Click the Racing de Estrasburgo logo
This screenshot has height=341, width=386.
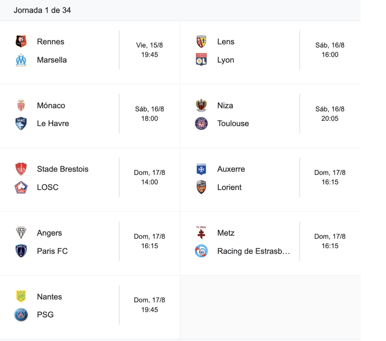[x=201, y=251]
